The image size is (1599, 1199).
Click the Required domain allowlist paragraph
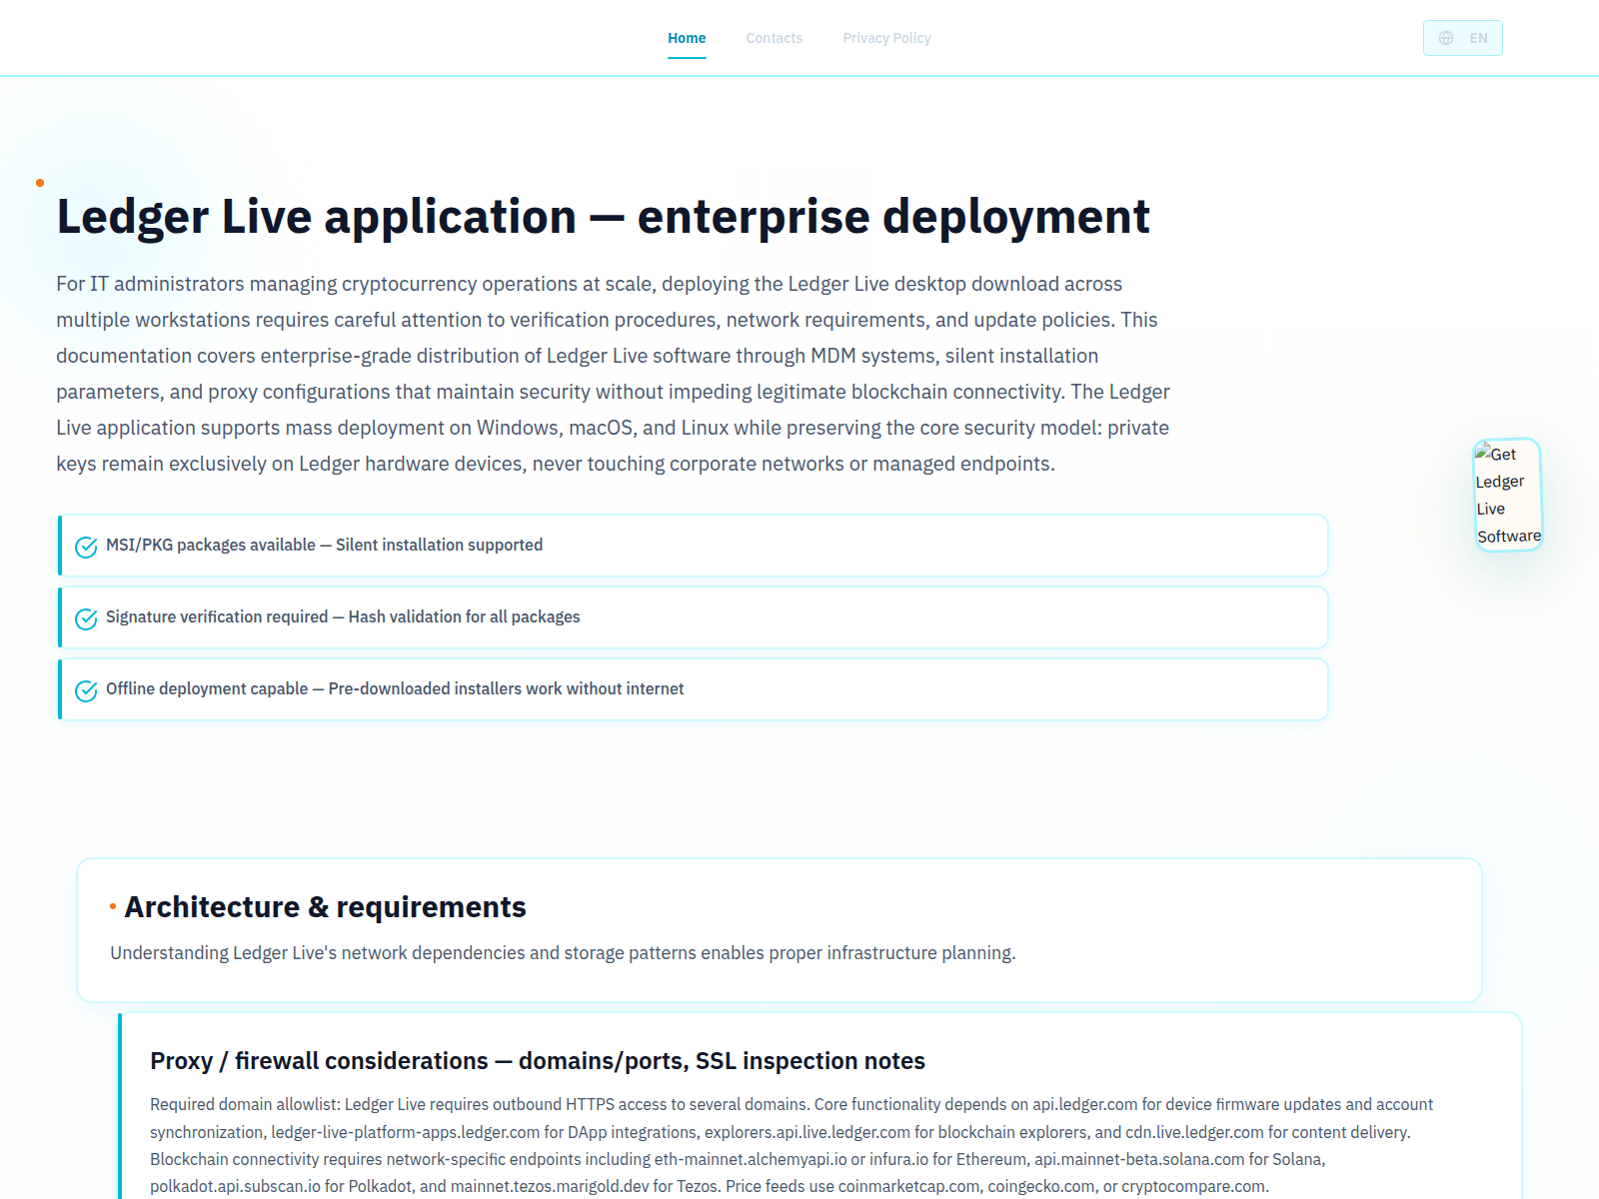coord(792,1145)
